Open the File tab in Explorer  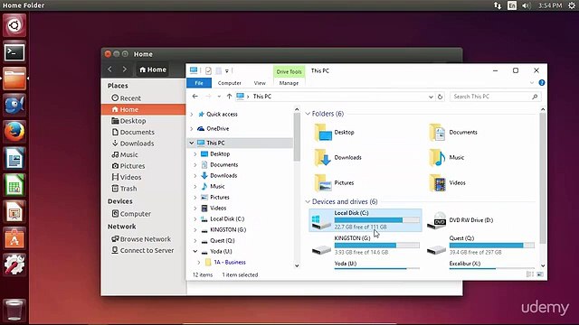[x=199, y=83]
